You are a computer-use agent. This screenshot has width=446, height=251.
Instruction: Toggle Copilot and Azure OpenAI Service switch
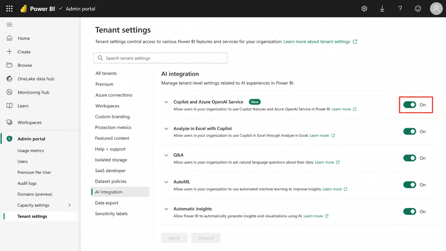409,105
